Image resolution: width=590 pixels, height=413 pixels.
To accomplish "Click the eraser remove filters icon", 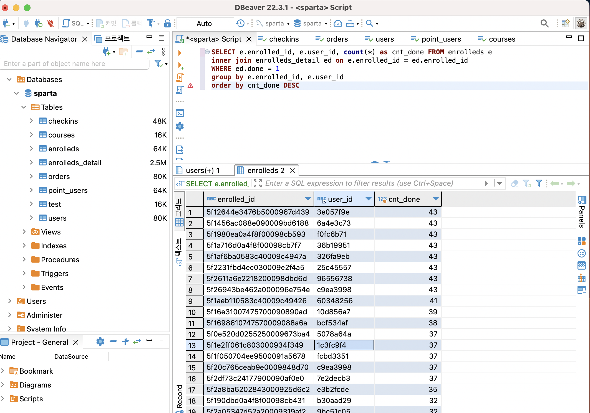I will point(515,183).
